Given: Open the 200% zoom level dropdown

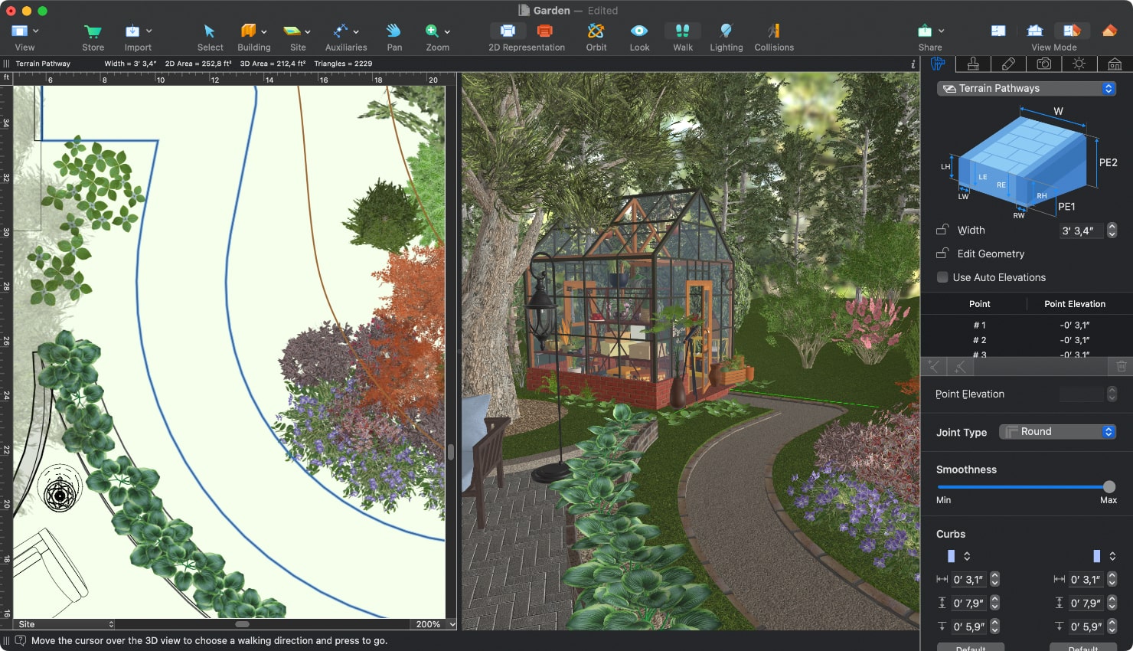Looking at the screenshot, I should [x=435, y=624].
